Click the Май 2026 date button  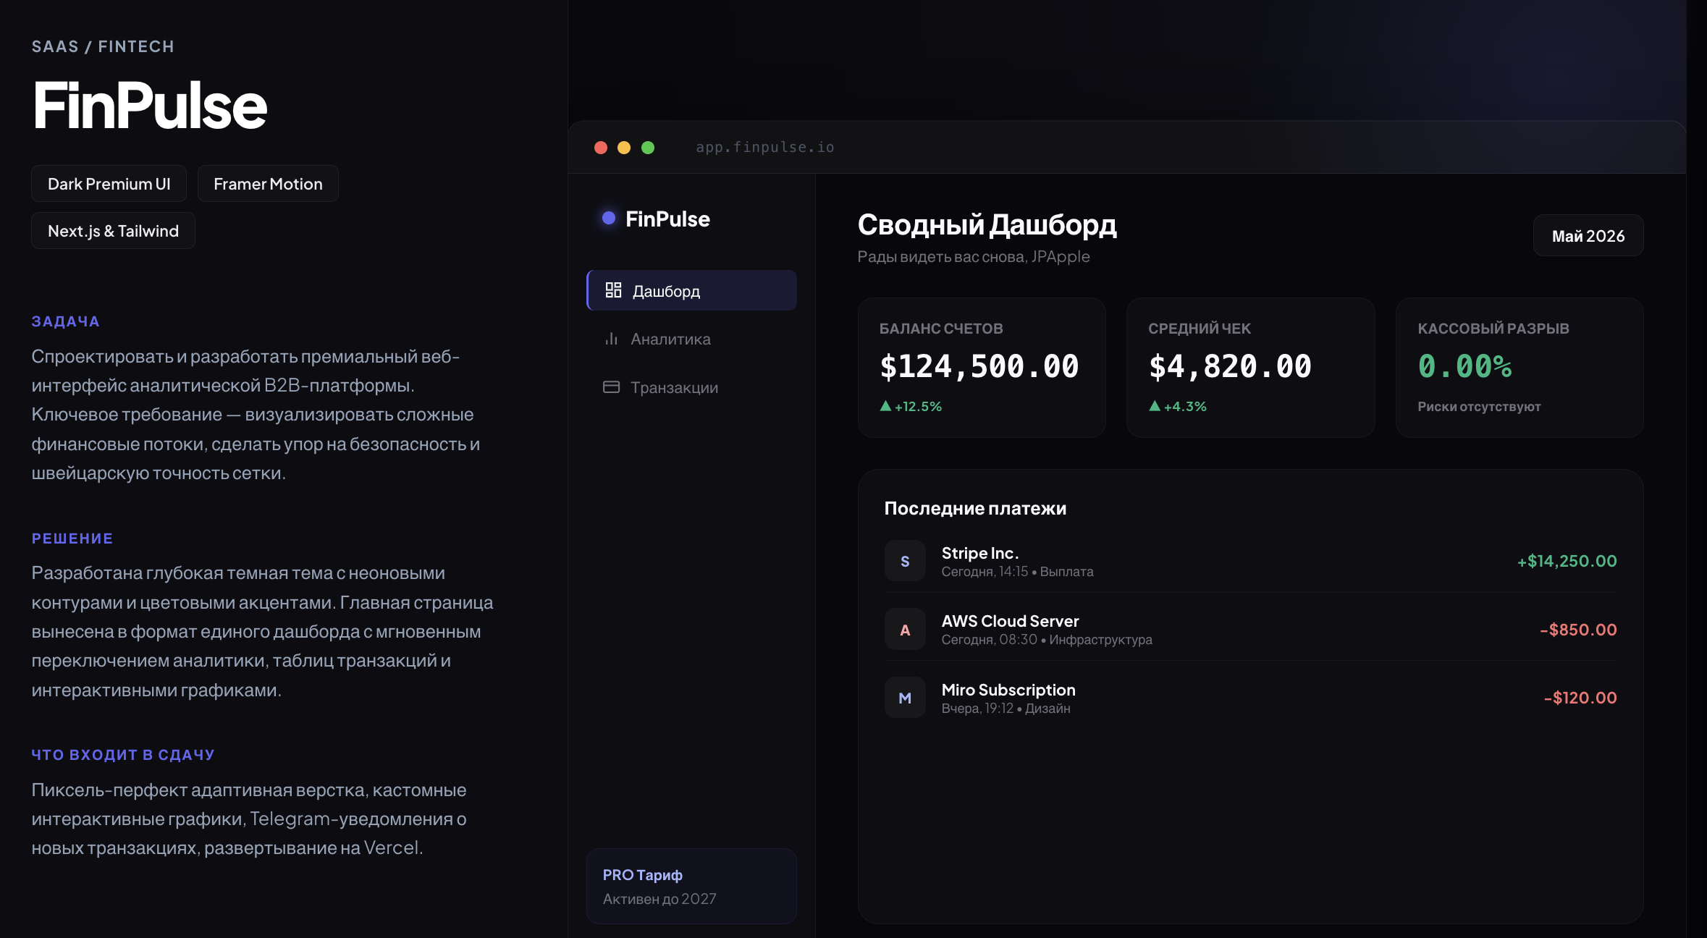[x=1588, y=236]
